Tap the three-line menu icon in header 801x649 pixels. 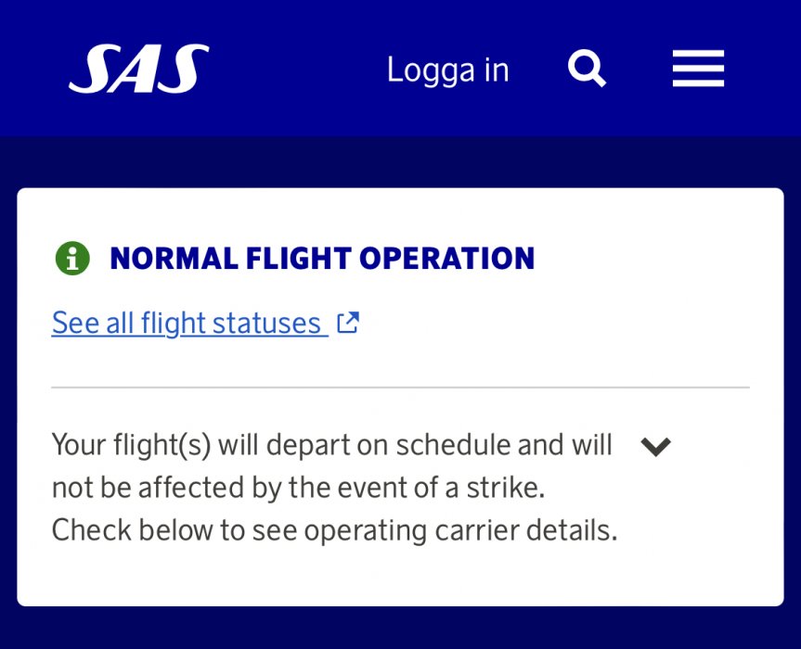coord(698,70)
